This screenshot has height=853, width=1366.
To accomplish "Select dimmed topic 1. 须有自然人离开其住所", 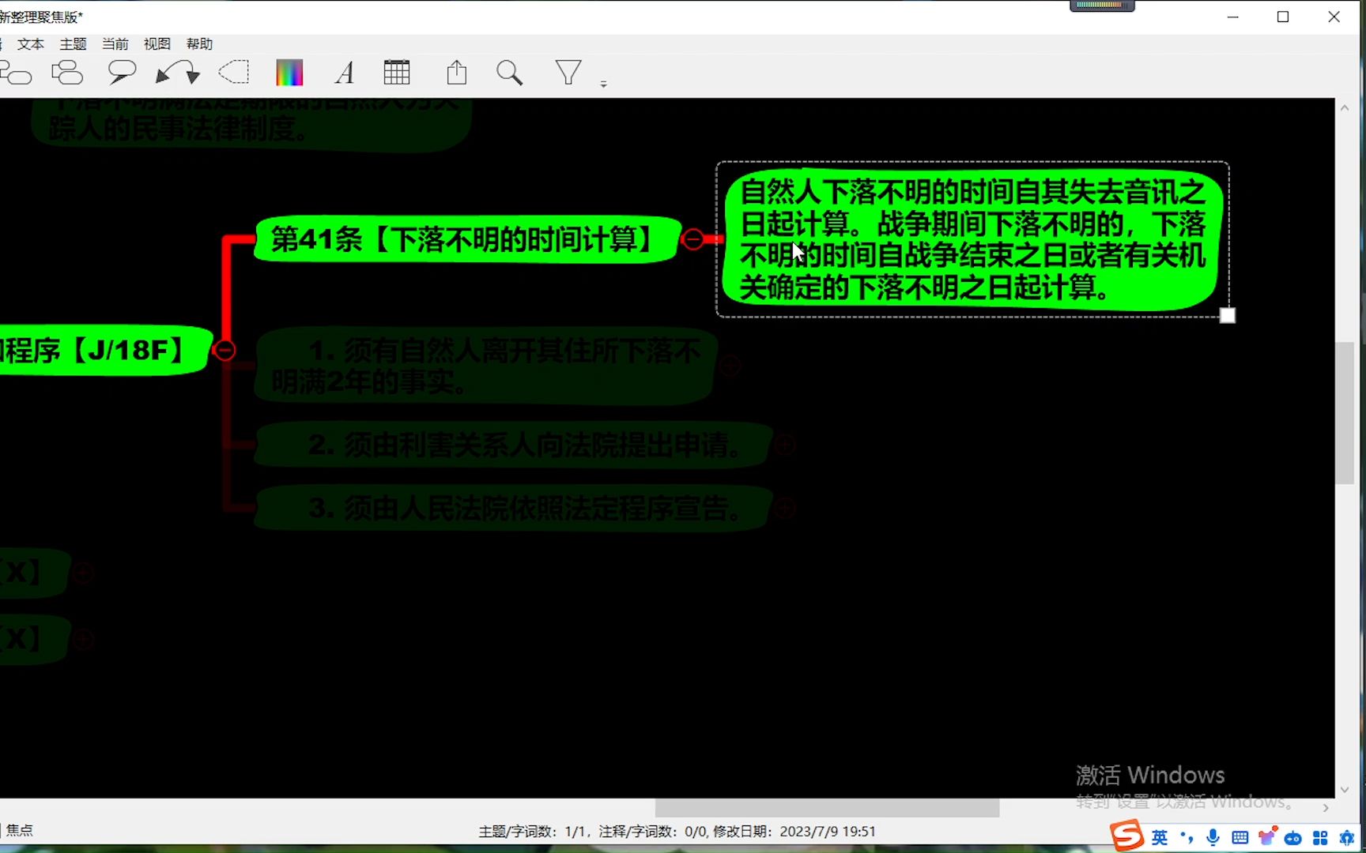I will coord(485,366).
